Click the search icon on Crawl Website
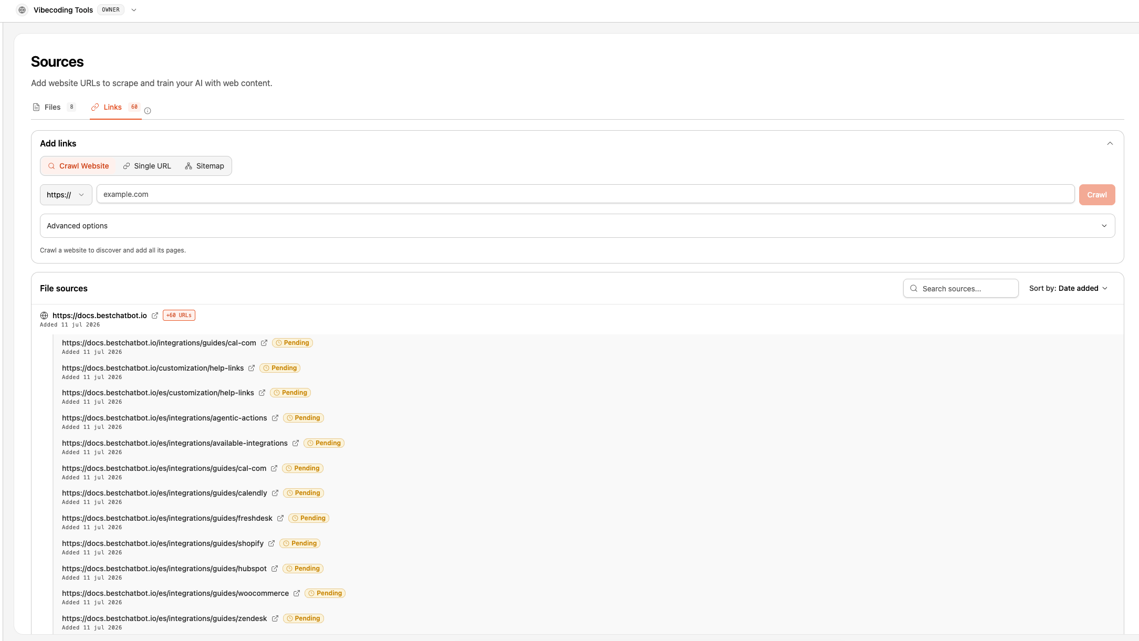Image resolution: width=1139 pixels, height=641 pixels. 51,166
